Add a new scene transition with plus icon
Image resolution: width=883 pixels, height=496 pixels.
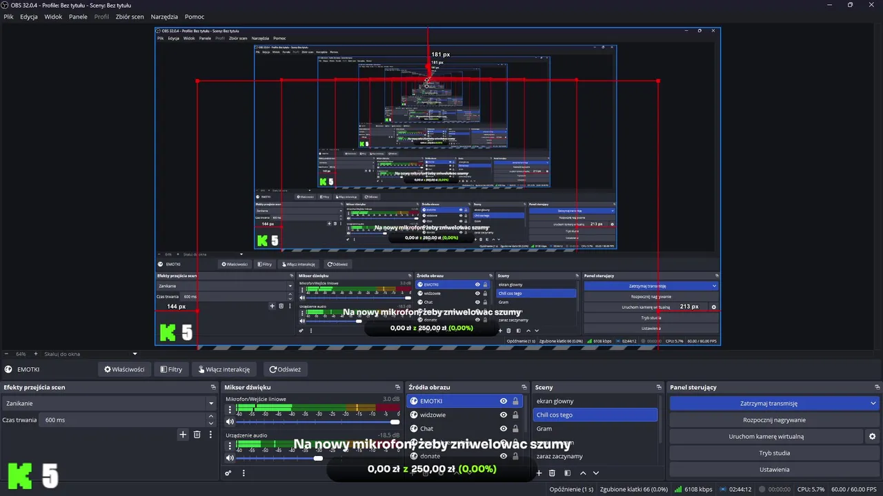[183, 435]
